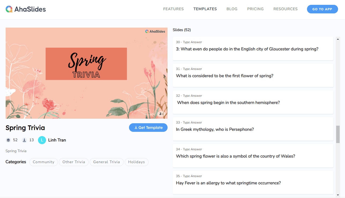Open the Features menu
This screenshot has height=198, width=345.
point(173,9)
